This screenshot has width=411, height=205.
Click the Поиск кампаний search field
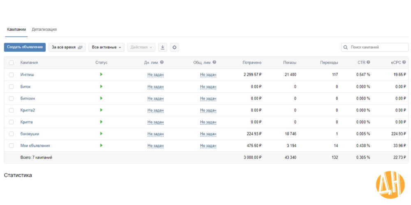click(x=375, y=47)
